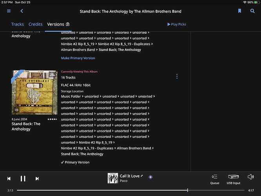Go back with the left arrow
261x196 pixels.
pyautogui.click(x=22, y=11)
